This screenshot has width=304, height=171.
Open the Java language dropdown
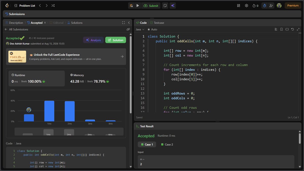click(140, 29)
